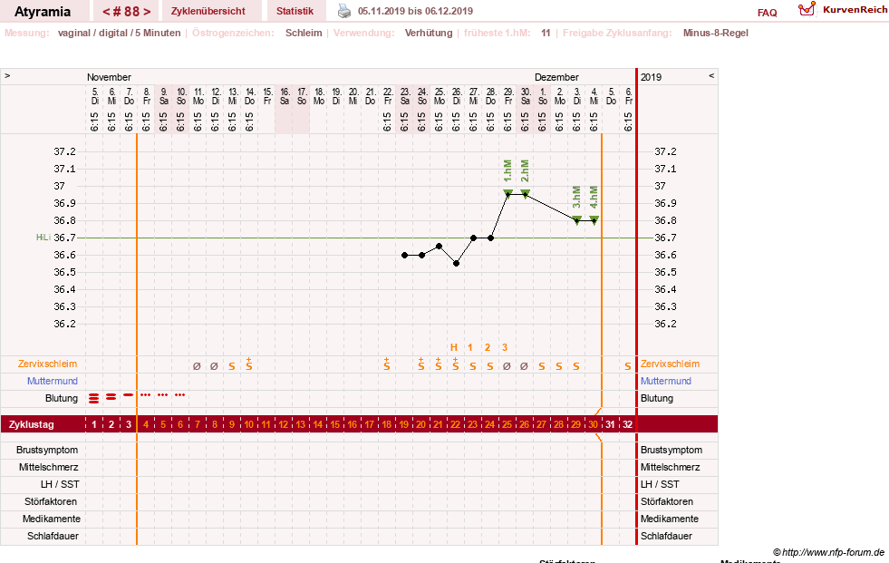
Task: Click the left Zervixschleim row label
Action: (47, 364)
